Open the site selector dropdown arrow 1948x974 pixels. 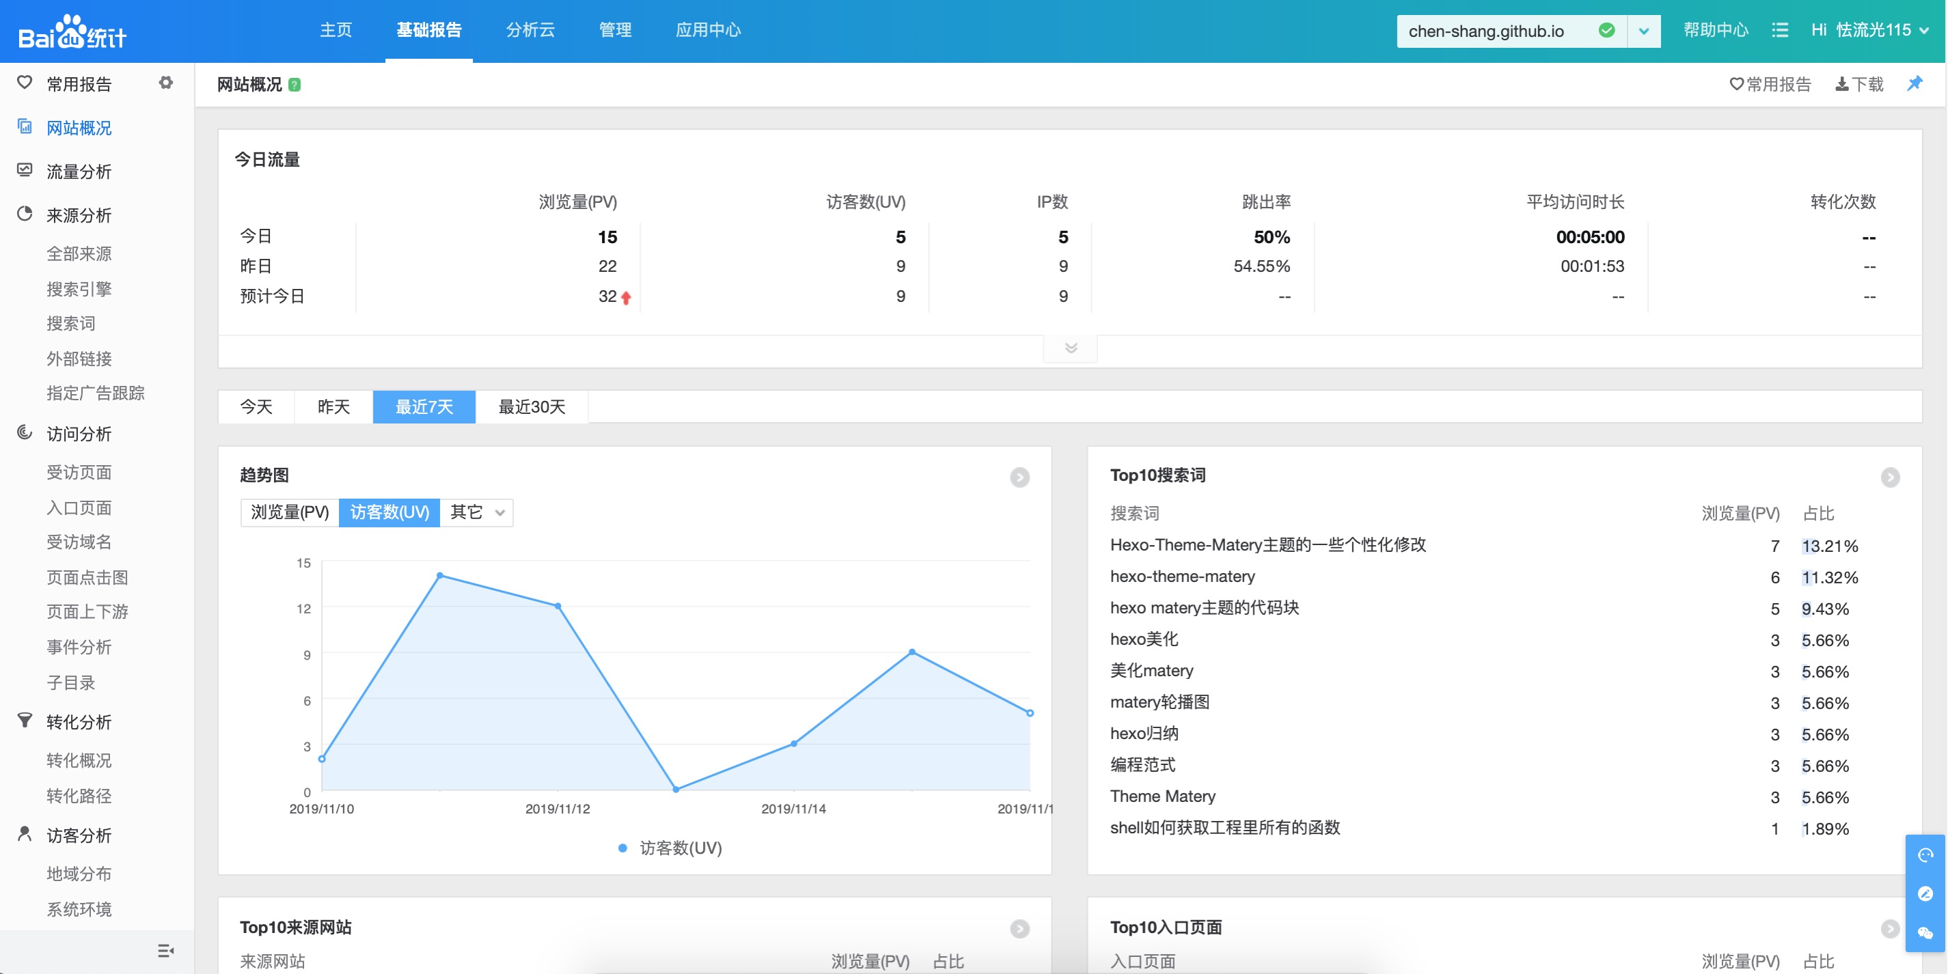pyautogui.click(x=1643, y=31)
